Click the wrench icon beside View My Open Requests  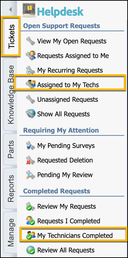[31, 41]
